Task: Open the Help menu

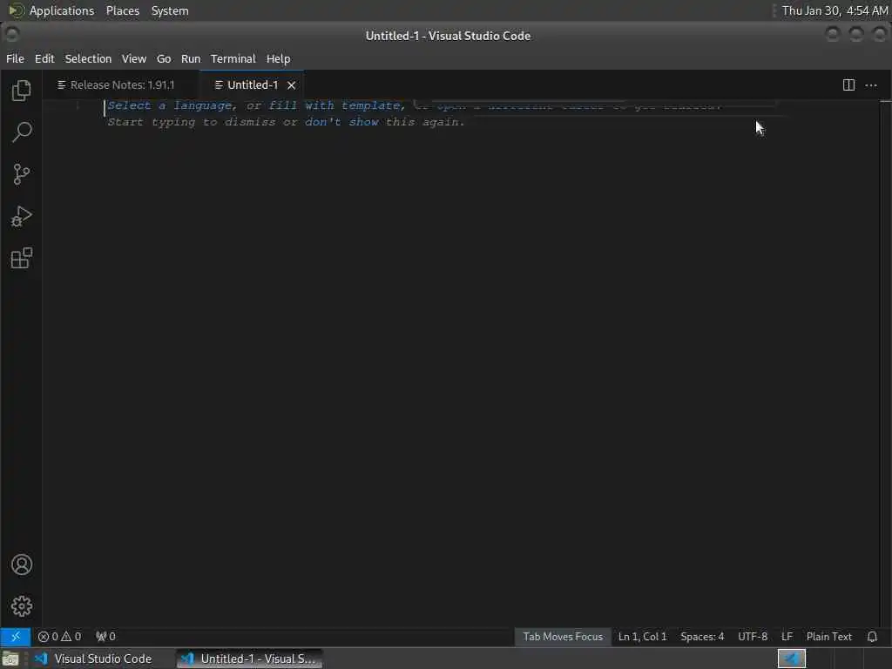Action: click(x=278, y=58)
